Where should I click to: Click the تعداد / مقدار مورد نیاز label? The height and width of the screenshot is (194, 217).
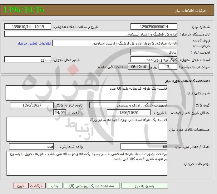(192, 147)
